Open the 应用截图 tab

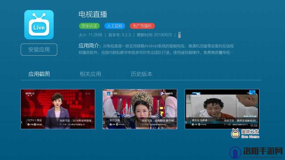coord(39,74)
